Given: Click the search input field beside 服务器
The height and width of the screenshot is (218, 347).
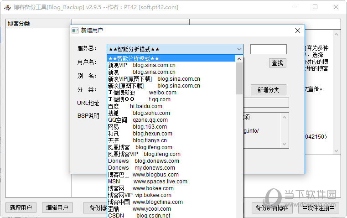Looking at the screenshot, I should coord(269,49).
